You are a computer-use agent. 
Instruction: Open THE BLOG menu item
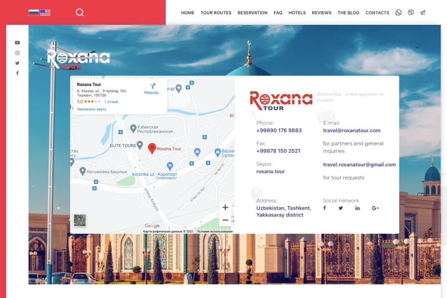(348, 13)
